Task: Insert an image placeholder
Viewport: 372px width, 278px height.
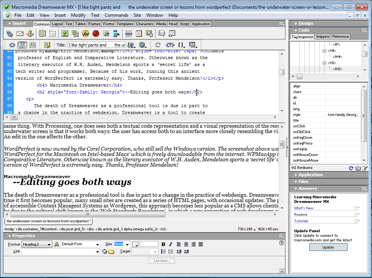Action: point(75,34)
